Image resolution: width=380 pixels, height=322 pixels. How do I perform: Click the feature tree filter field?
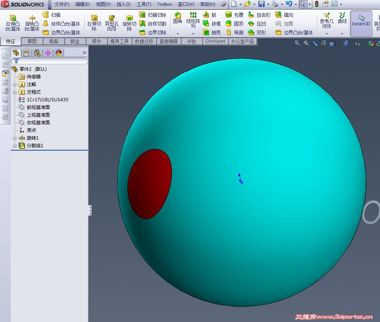(x=49, y=61)
